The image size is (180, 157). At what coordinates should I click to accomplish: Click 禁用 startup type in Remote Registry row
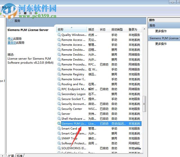[114, 74]
